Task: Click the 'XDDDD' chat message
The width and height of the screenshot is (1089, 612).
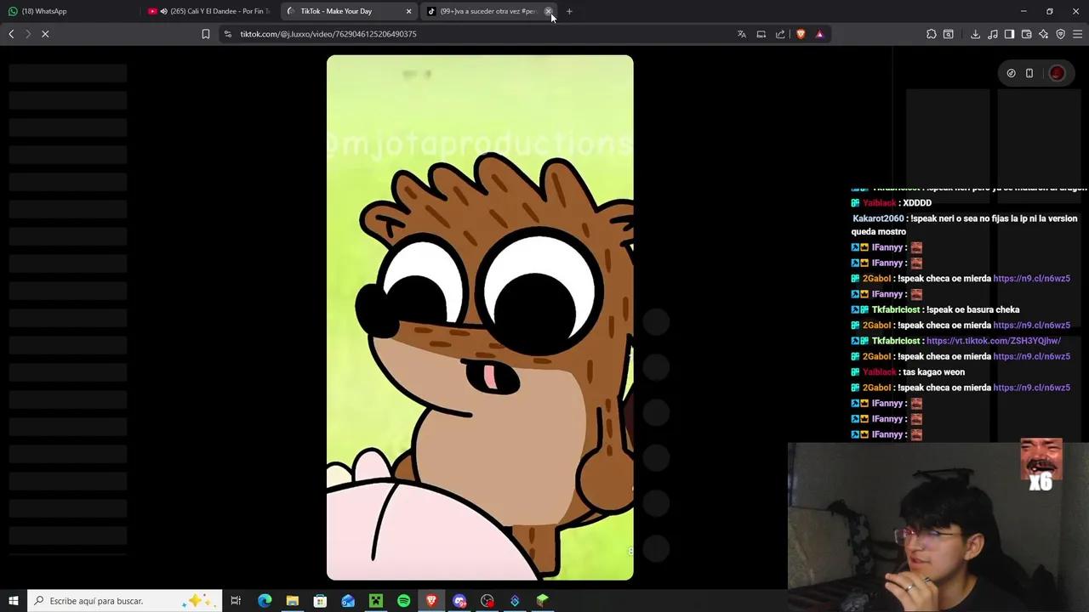Action: pyautogui.click(x=917, y=203)
